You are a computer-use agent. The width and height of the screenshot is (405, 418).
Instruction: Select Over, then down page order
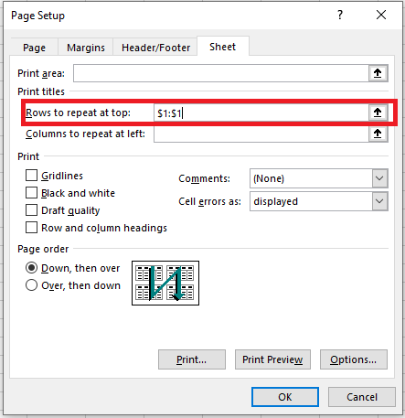32,285
